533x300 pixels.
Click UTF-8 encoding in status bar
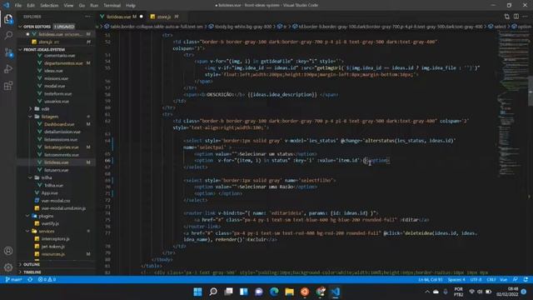[476, 280]
